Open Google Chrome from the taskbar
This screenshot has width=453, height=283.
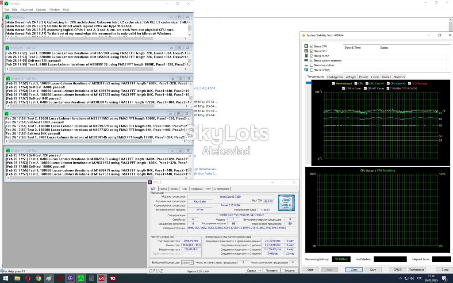click(x=38, y=279)
